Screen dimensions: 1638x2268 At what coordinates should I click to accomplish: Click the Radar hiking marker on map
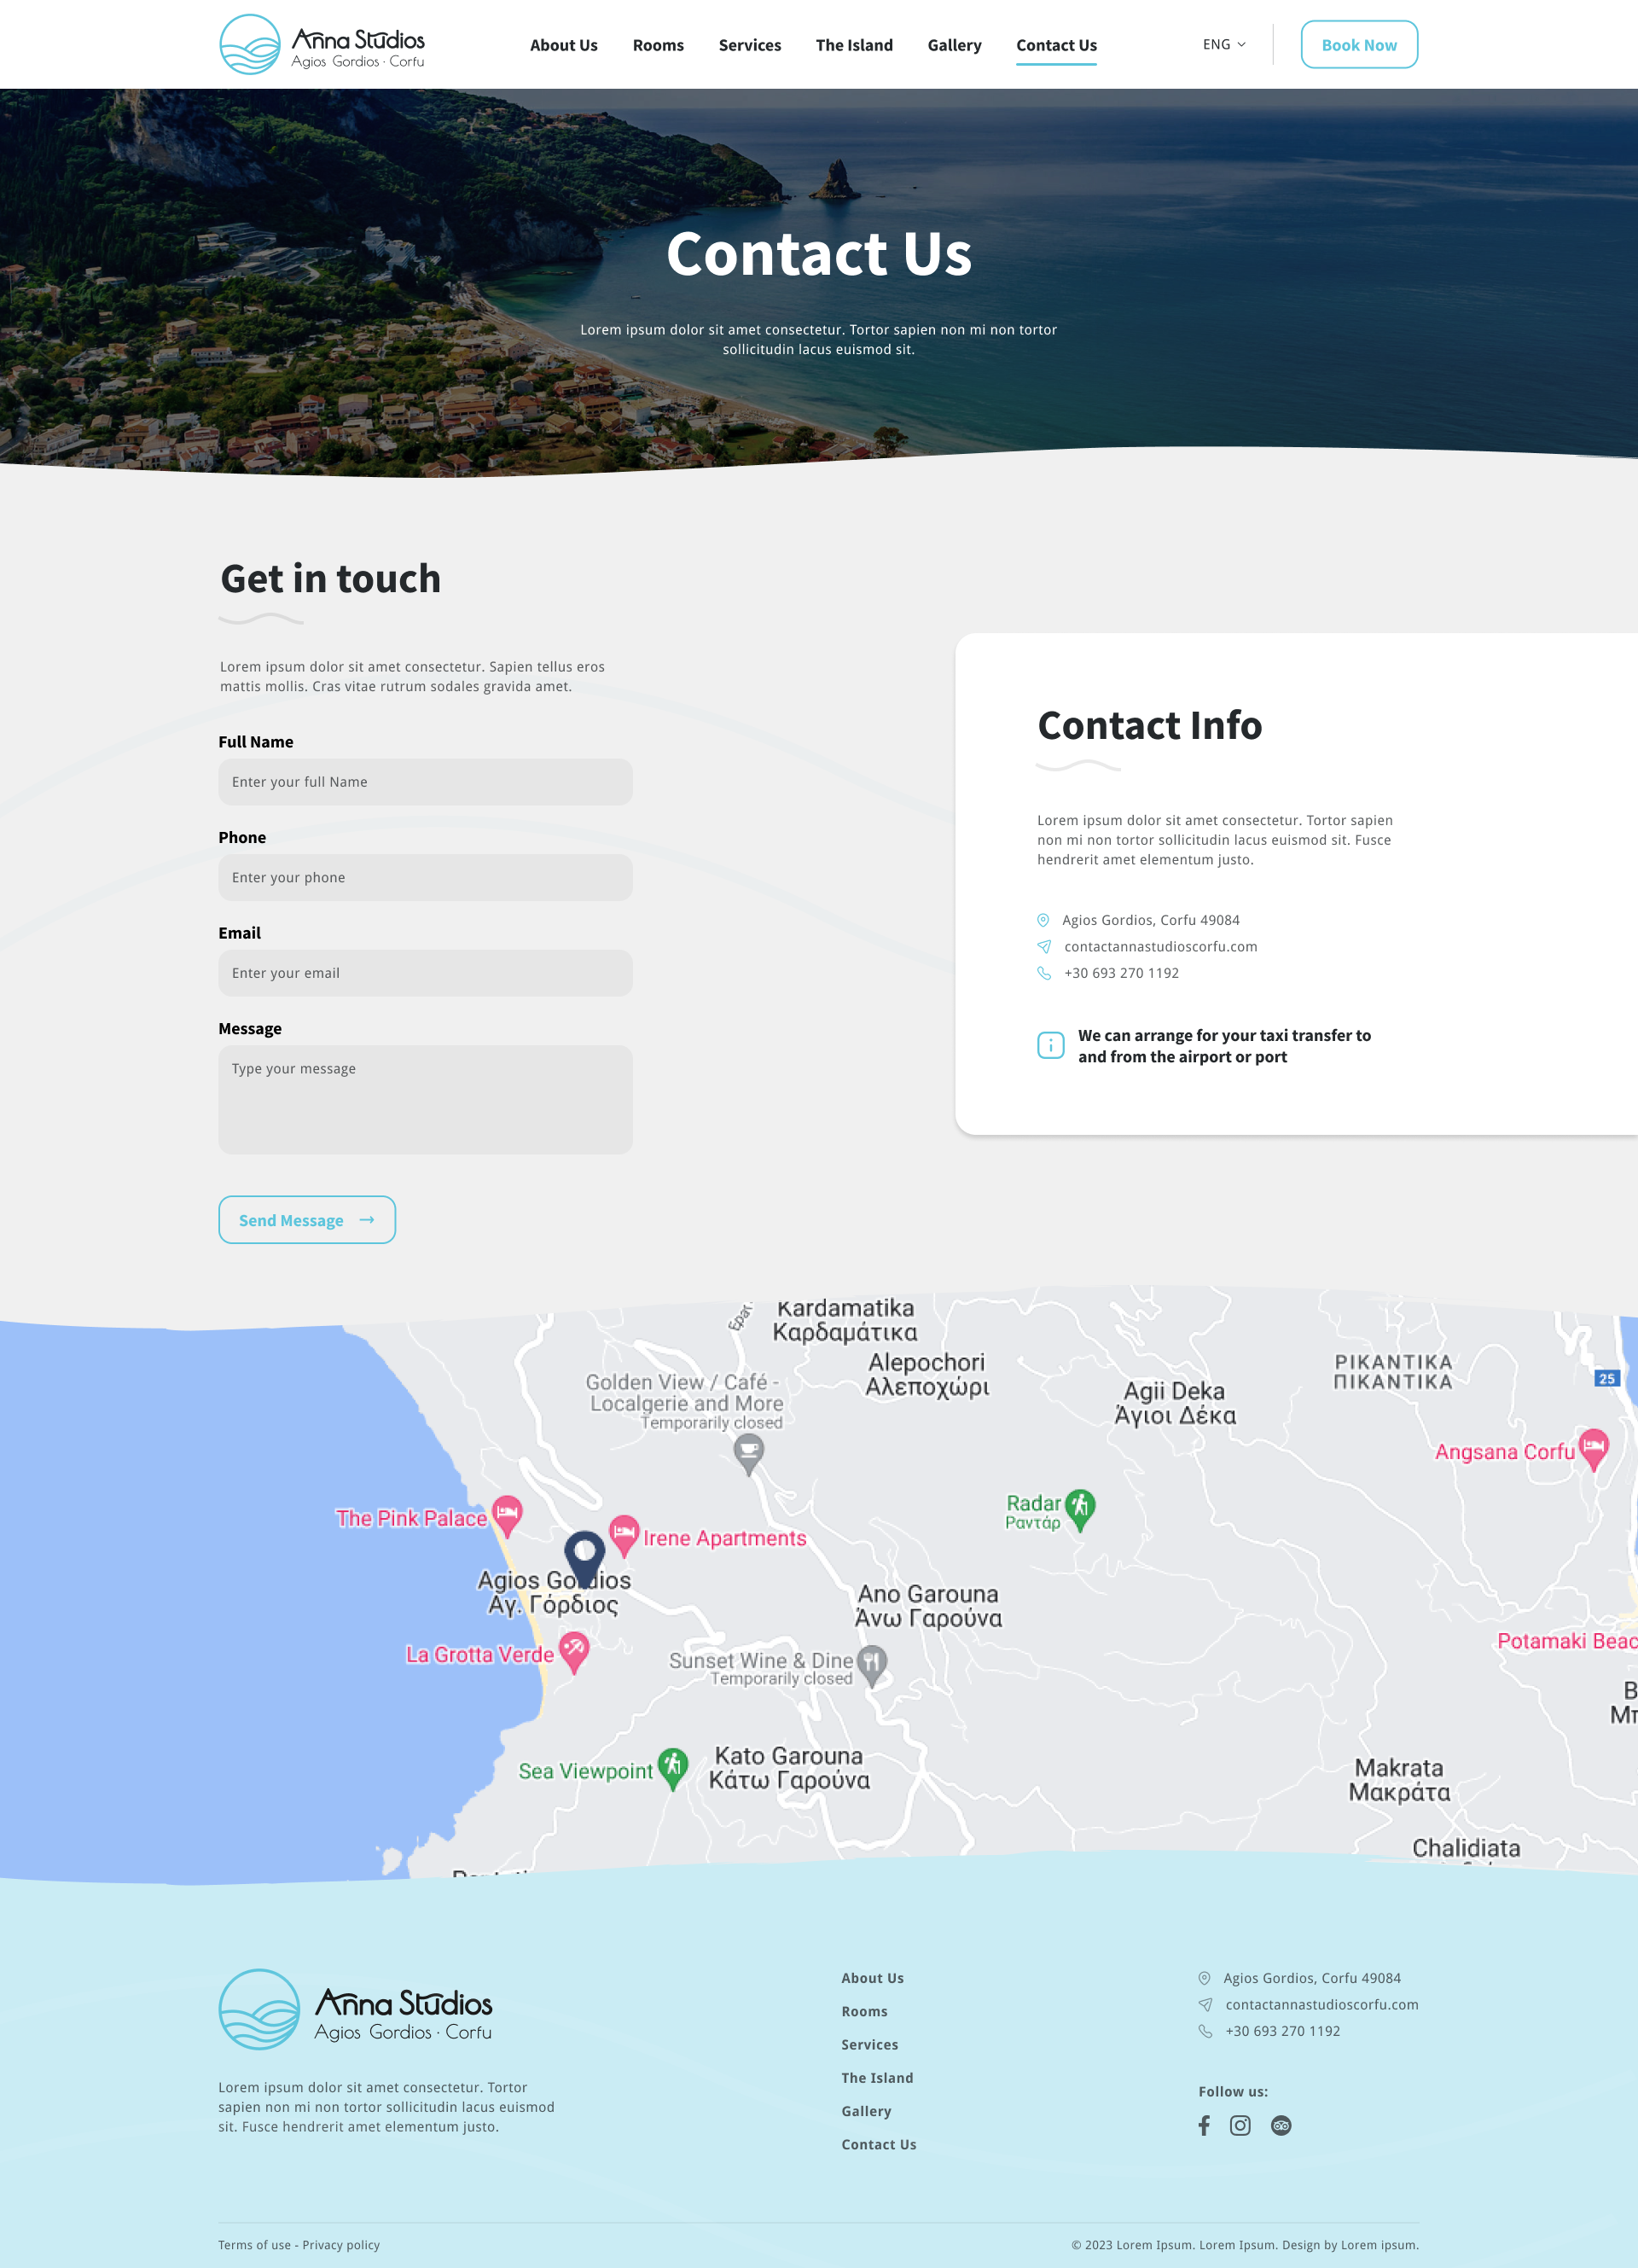pos(1080,1506)
